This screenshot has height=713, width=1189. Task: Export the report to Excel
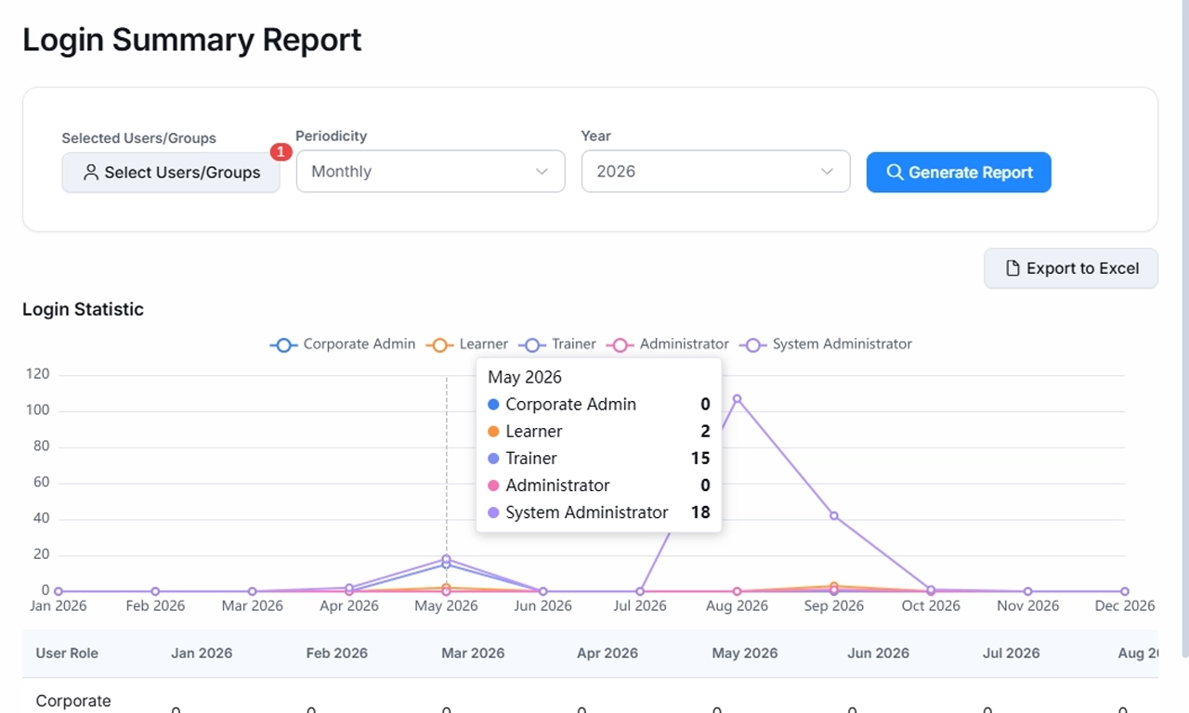[1071, 268]
